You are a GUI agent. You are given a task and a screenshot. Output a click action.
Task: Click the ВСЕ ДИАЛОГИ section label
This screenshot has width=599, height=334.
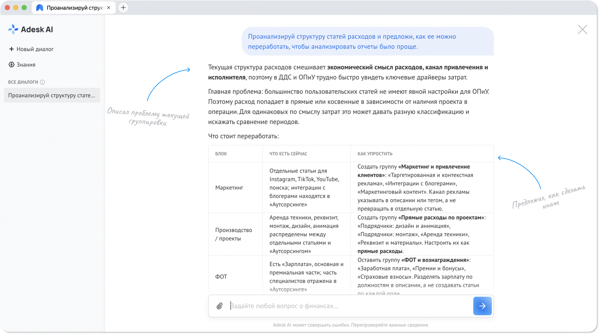pos(23,82)
